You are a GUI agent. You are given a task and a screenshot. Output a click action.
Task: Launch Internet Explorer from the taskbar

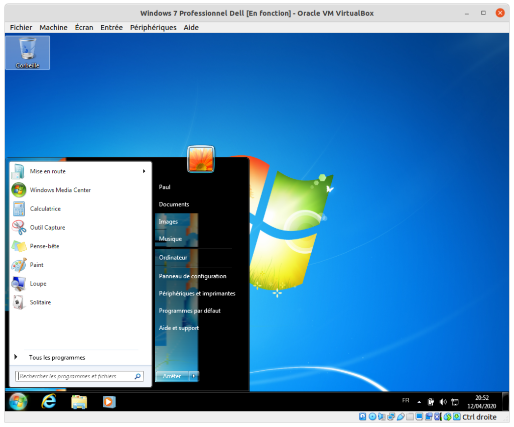[x=49, y=401]
